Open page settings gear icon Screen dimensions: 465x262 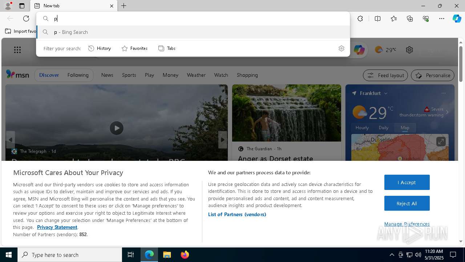click(409, 50)
